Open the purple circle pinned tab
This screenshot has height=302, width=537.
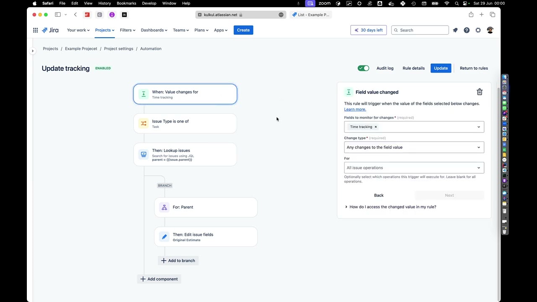coord(112,15)
